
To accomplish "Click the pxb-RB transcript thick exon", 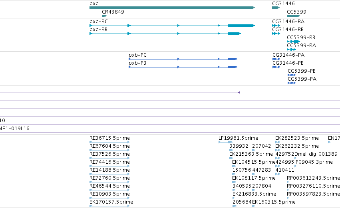I will coord(235,34).
